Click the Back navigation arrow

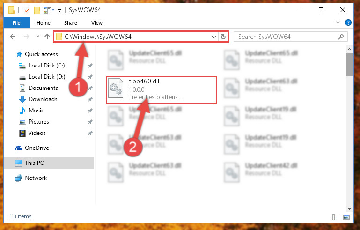[x=13, y=37]
